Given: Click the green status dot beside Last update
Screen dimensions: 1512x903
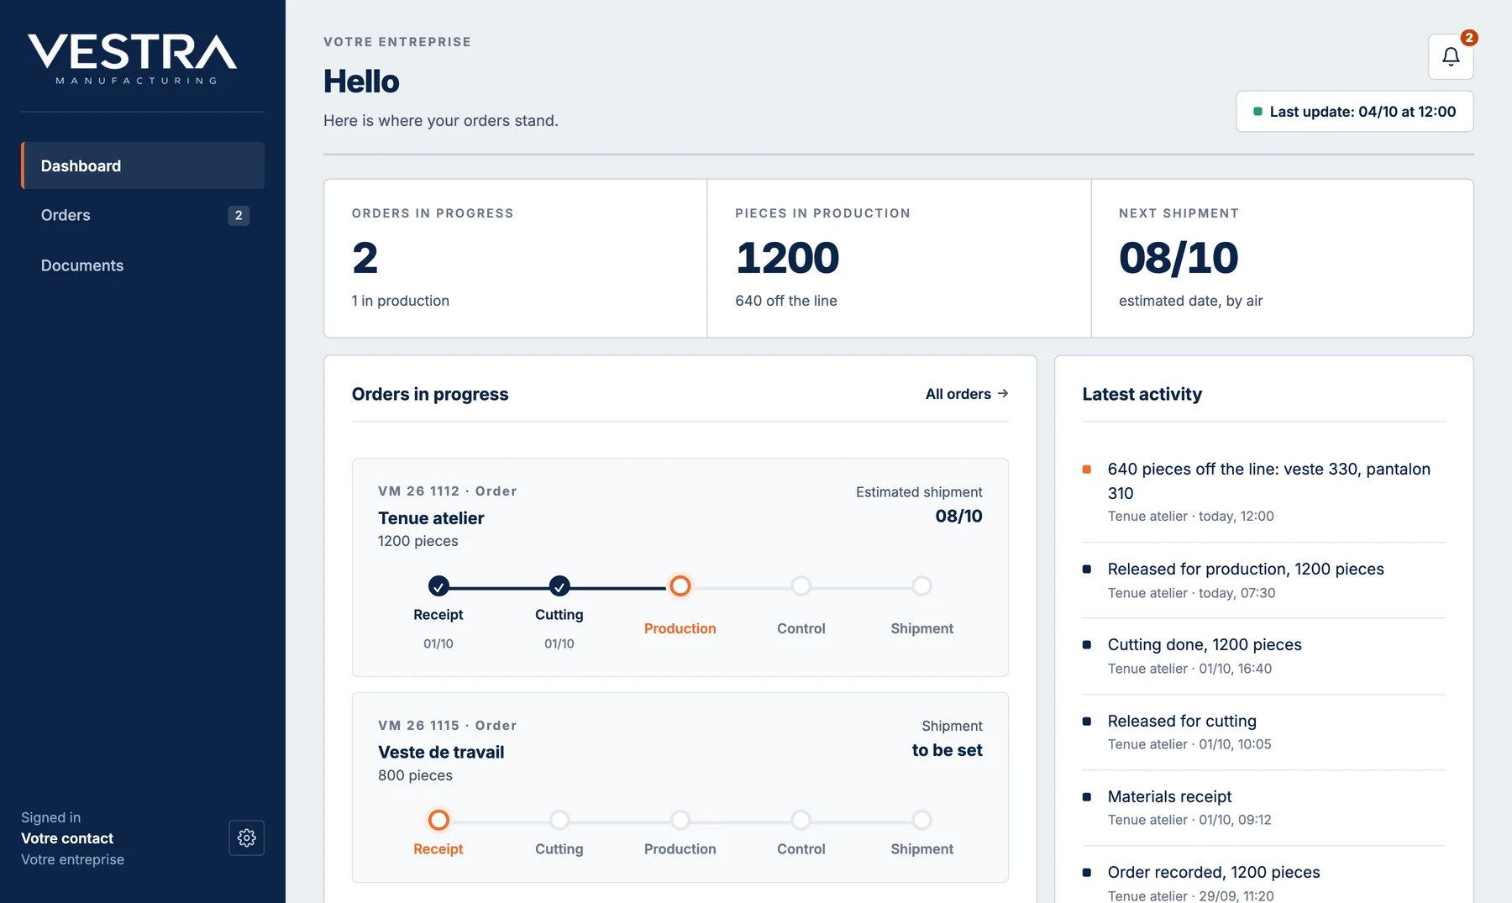Looking at the screenshot, I should pos(1257,112).
